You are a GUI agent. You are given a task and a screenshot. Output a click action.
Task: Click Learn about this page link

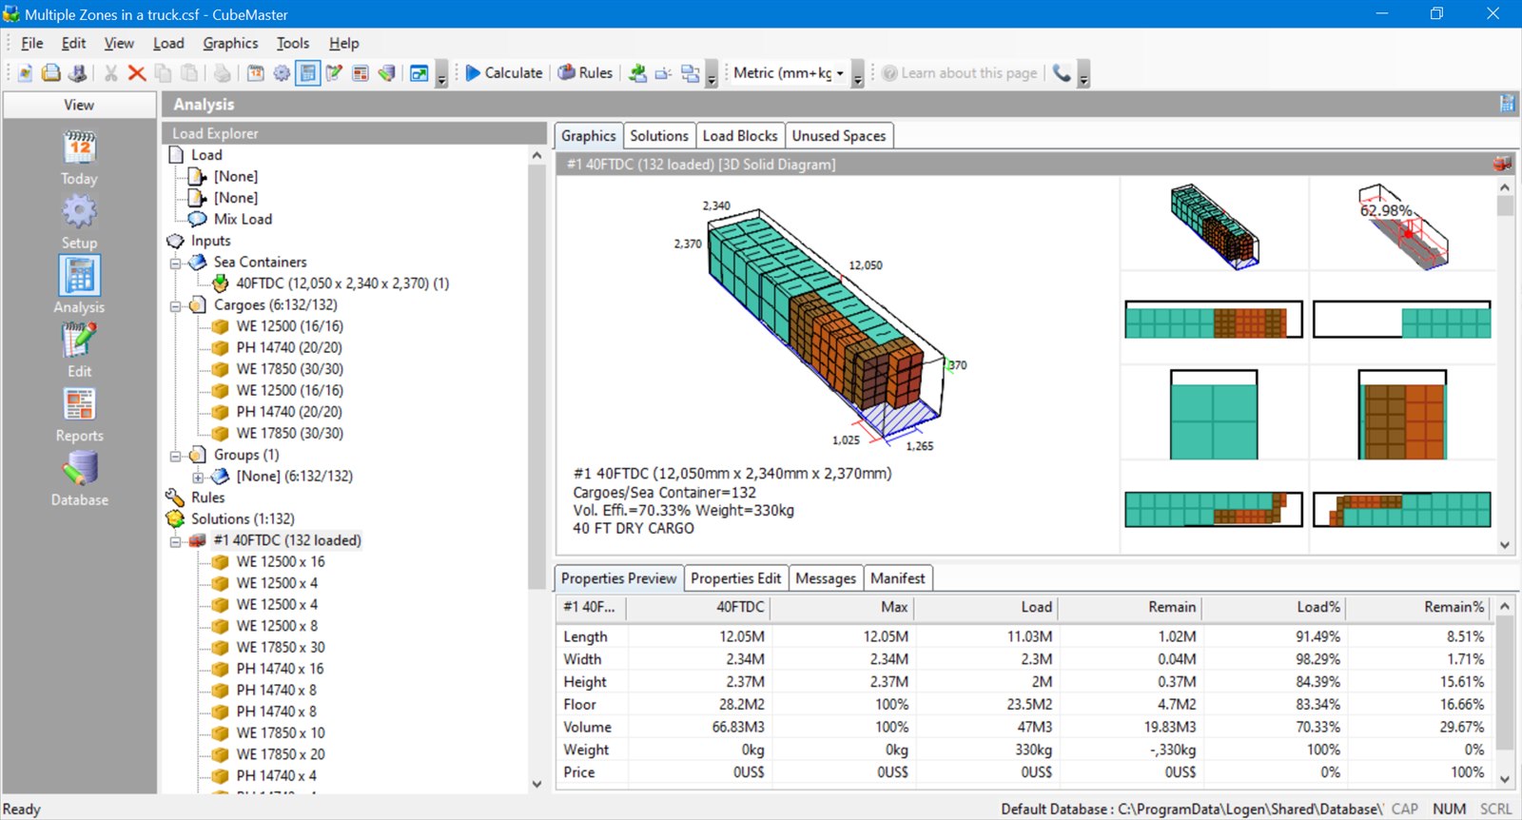click(x=959, y=73)
